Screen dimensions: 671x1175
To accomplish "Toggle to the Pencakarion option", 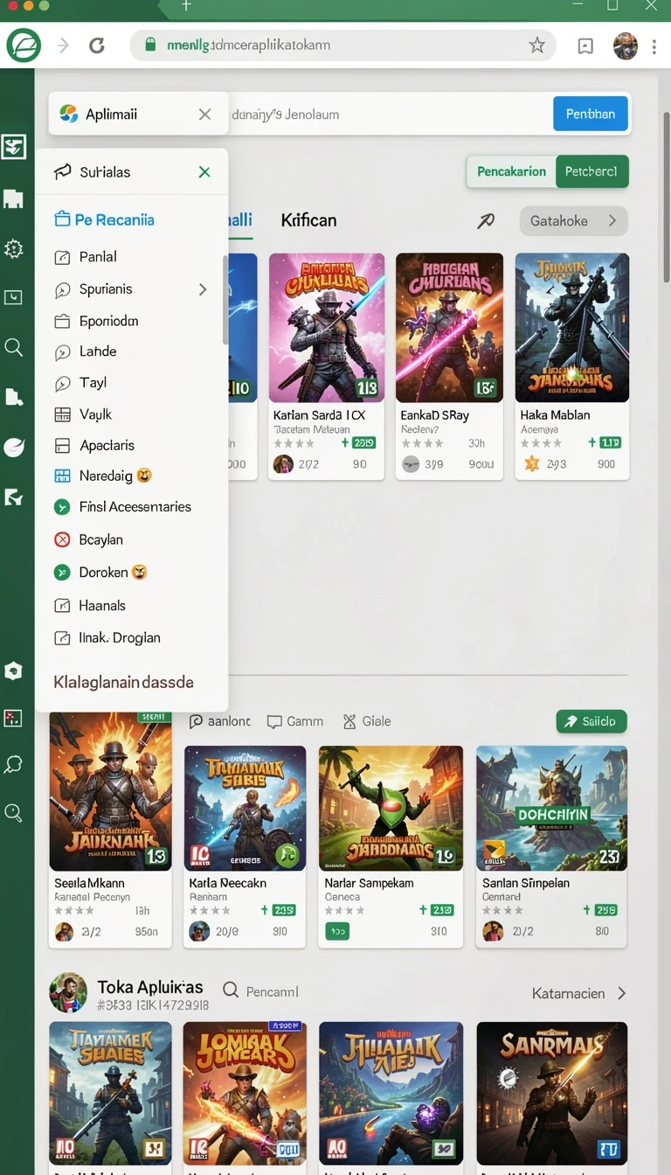I will pyautogui.click(x=511, y=171).
